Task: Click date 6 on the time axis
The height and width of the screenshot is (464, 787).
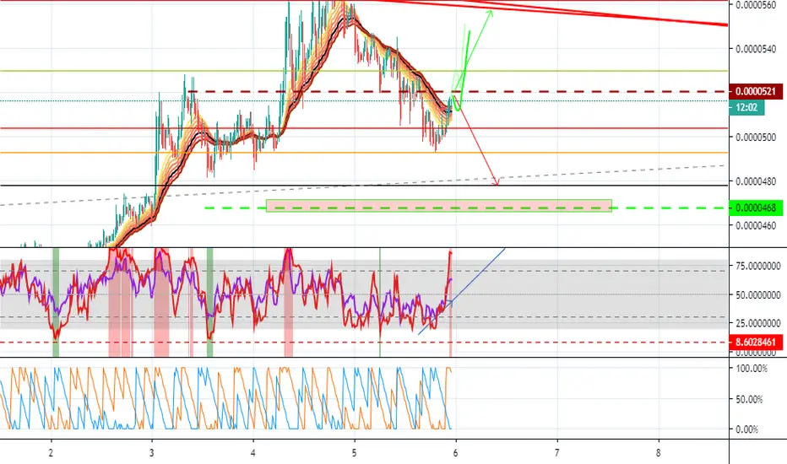Action: point(456,453)
